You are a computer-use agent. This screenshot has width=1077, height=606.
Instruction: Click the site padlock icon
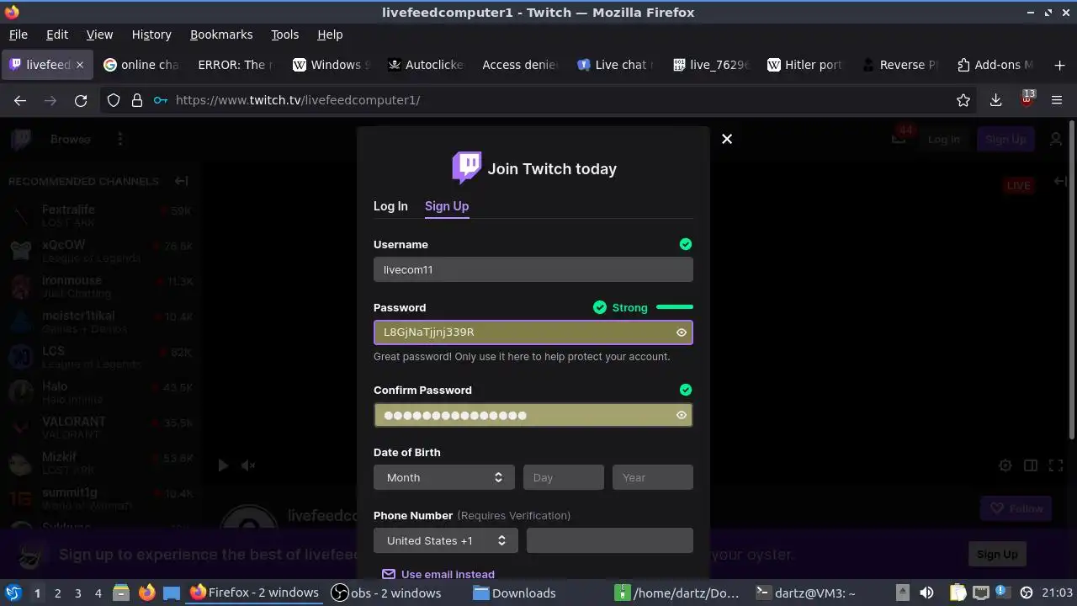point(137,100)
